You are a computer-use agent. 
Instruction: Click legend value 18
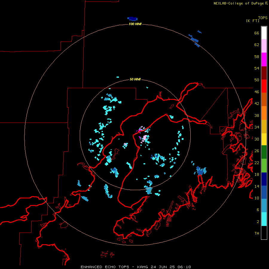[x=257, y=175]
